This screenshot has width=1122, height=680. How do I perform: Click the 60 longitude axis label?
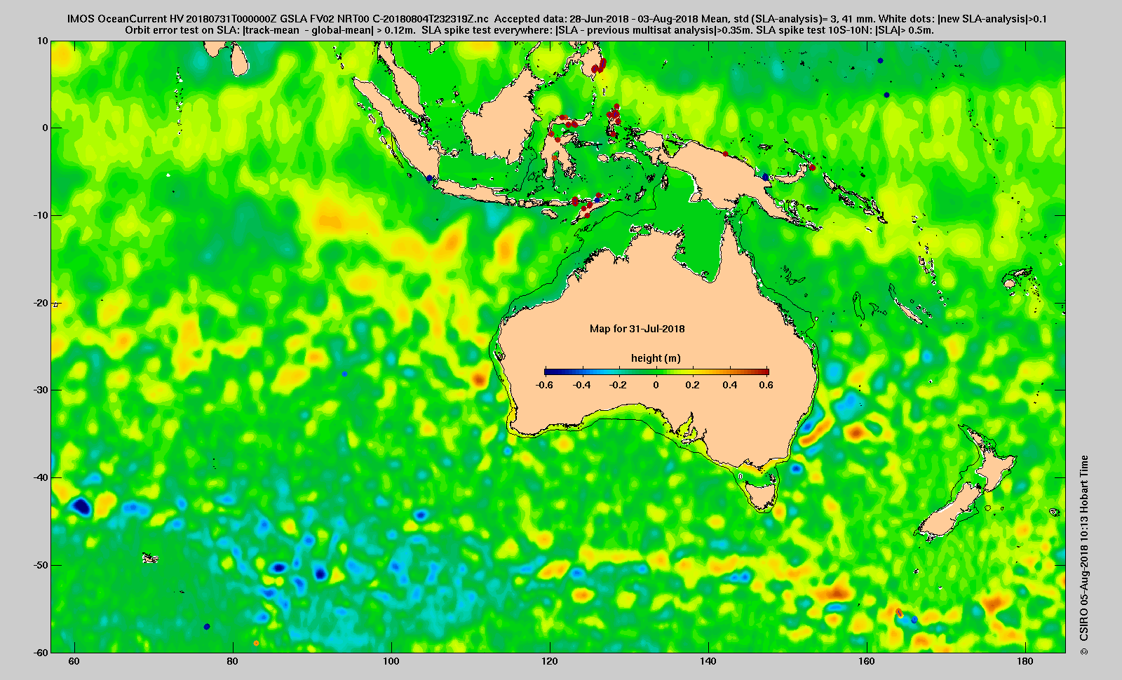(x=74, y=662)
